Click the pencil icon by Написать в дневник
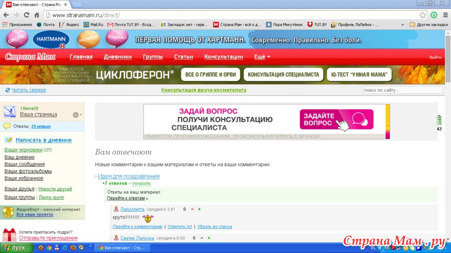 (8, 140)
